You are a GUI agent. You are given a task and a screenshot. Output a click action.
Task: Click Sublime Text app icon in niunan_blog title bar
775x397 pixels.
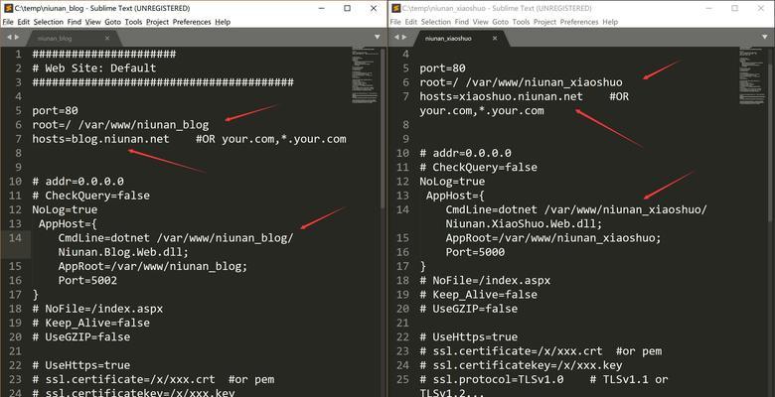[8, 8]
